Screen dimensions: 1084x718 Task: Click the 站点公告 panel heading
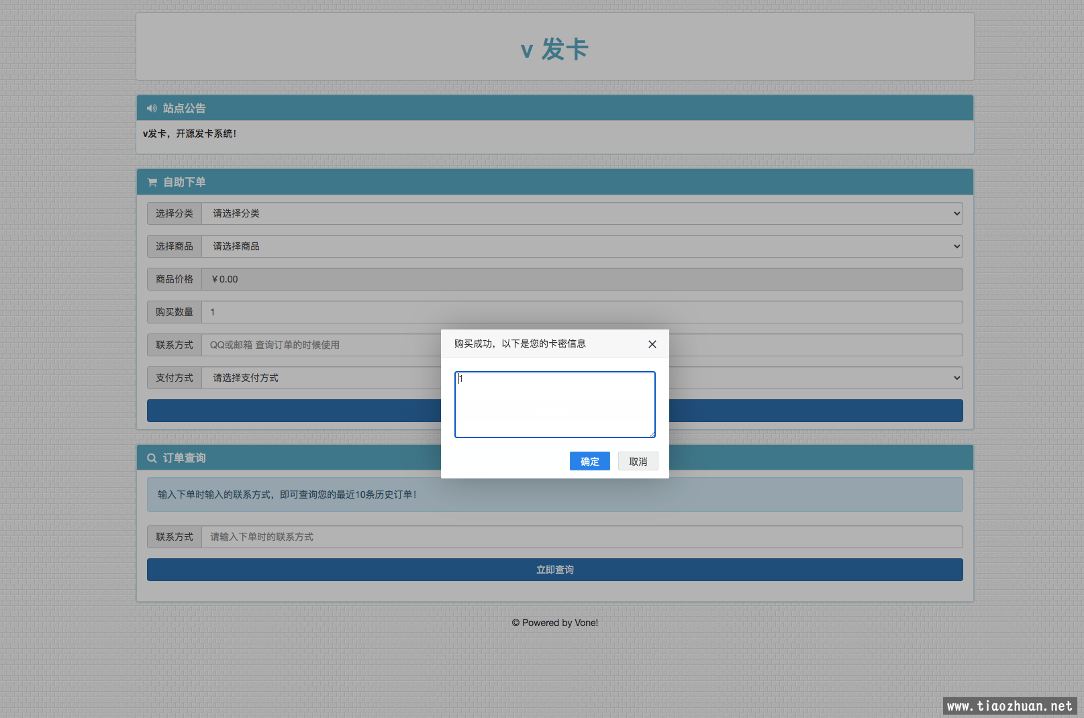pyautogui.click(x=184, y=108)
